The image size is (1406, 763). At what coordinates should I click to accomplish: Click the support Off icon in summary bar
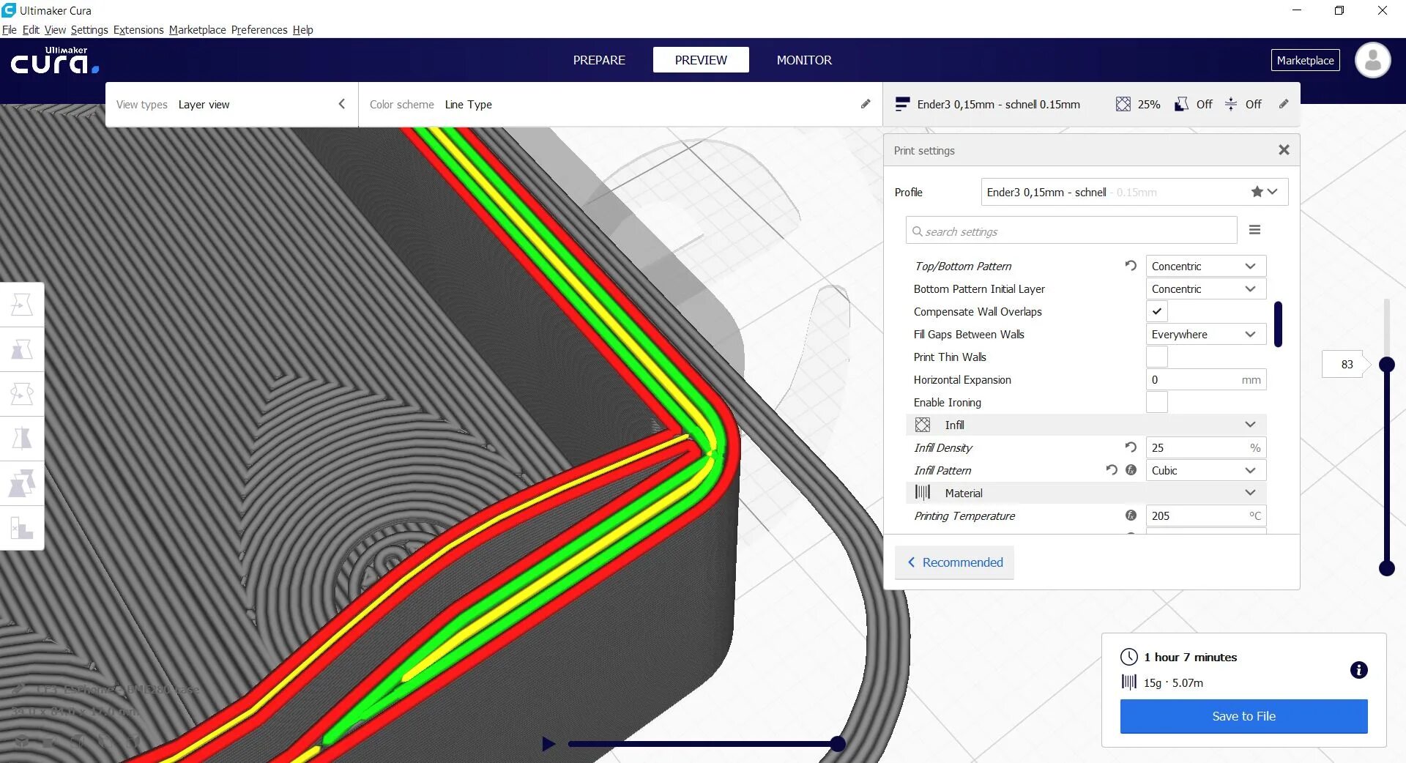(1181, 104)
